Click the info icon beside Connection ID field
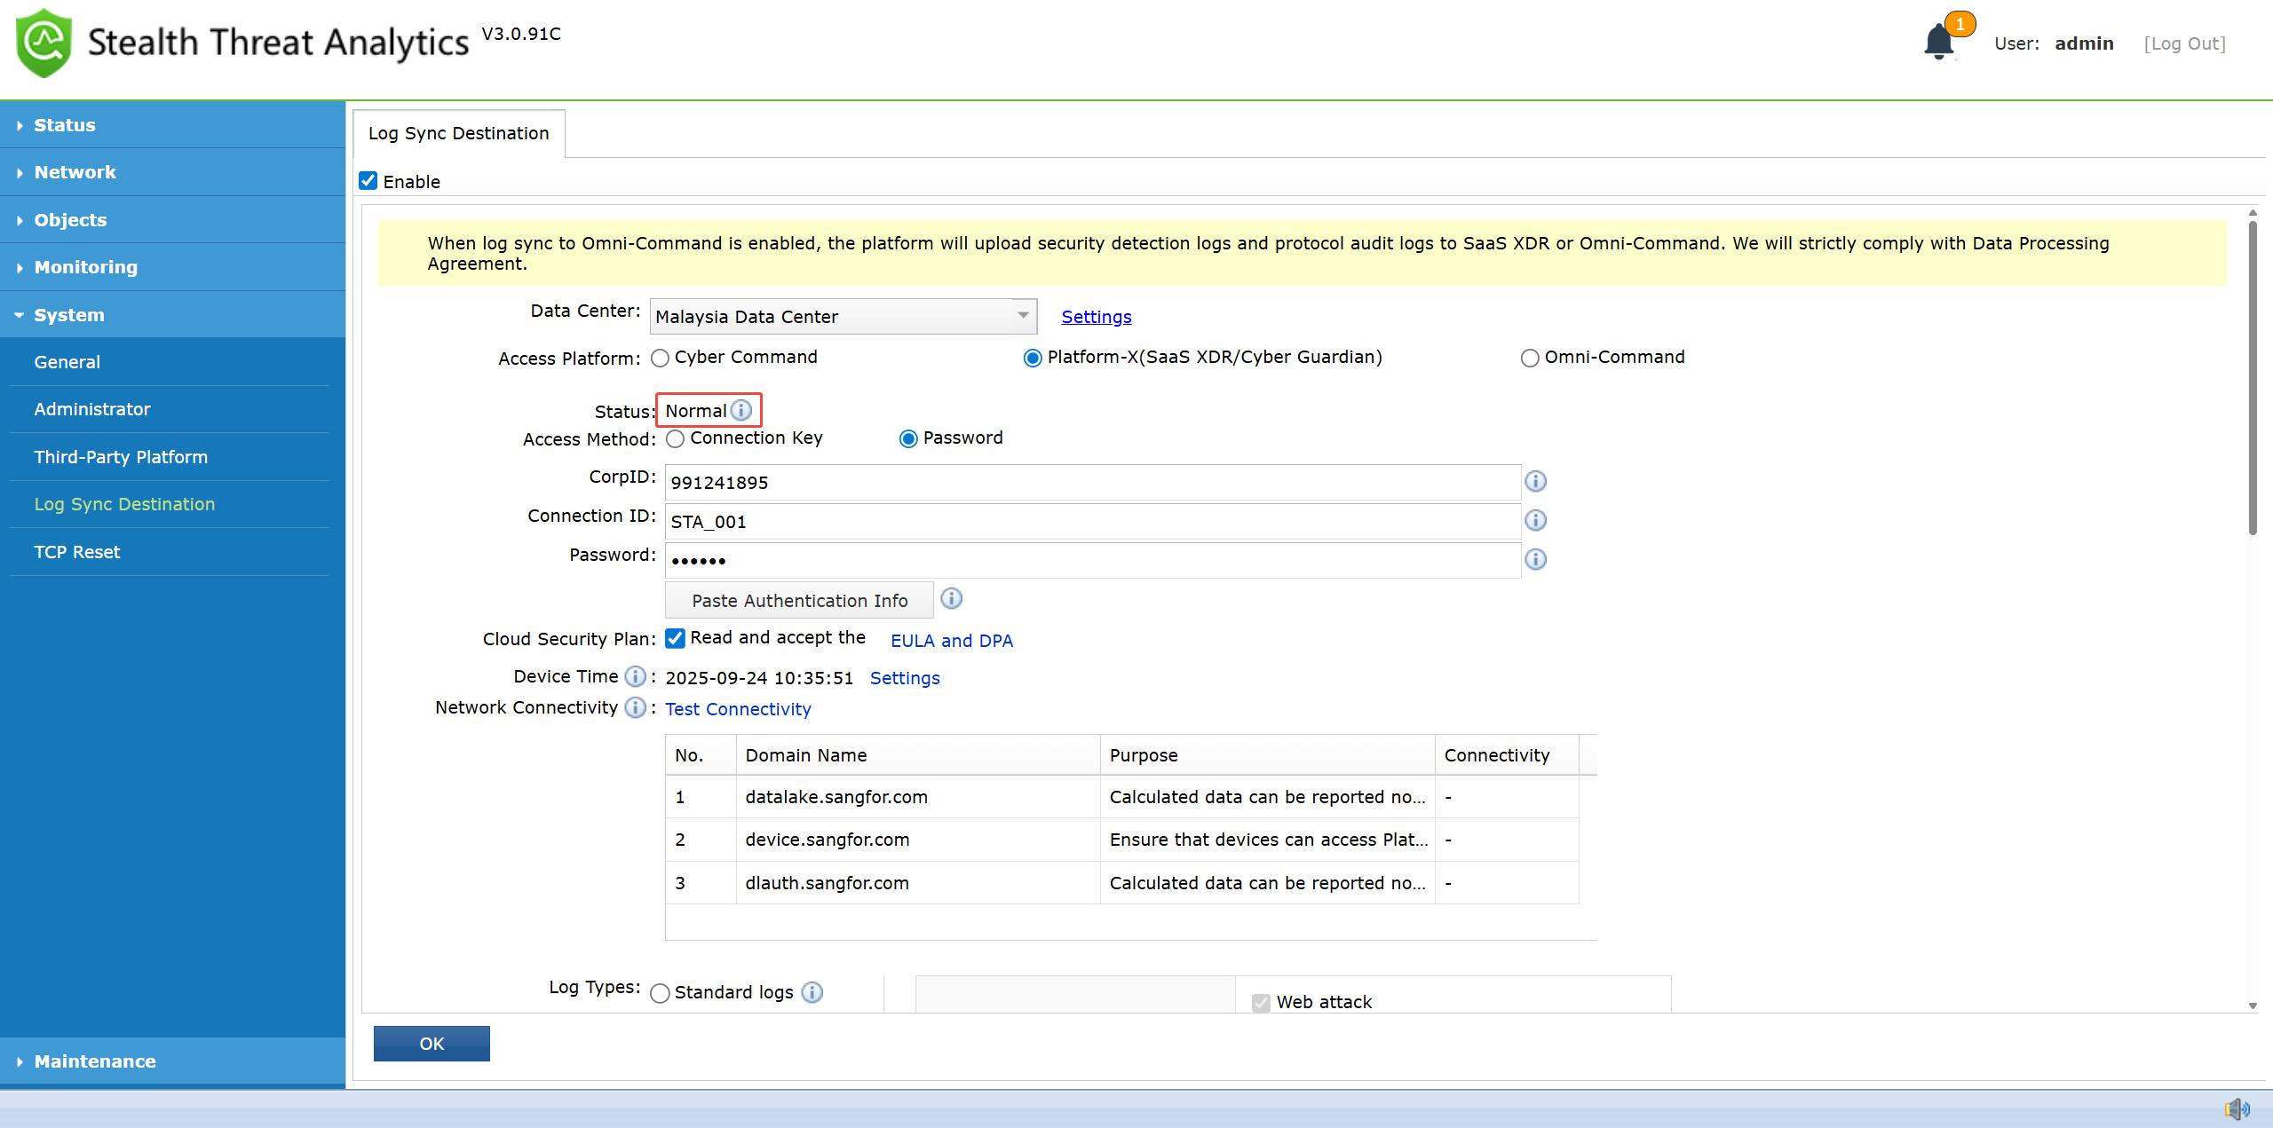Screen dimensions: 2273x1128 tap(1536, 520)
